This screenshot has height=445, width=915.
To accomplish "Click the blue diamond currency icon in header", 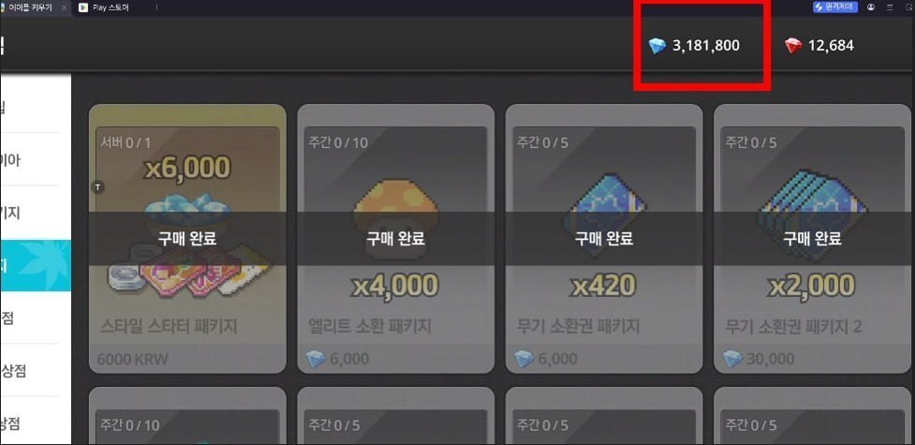I will (x=657, y=46).
